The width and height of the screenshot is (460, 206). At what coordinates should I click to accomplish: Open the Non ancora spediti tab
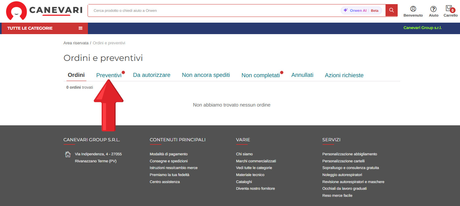click(x=206, y=75)
